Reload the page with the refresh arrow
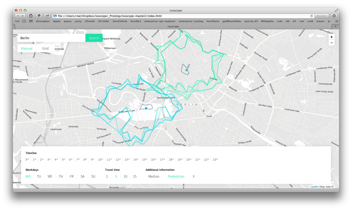Viewport: 352px width, 210px height. (312, 16)
